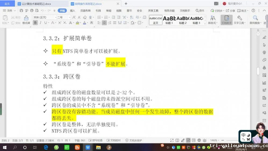Click the selection arrow in right sidebar

(264, 45)
